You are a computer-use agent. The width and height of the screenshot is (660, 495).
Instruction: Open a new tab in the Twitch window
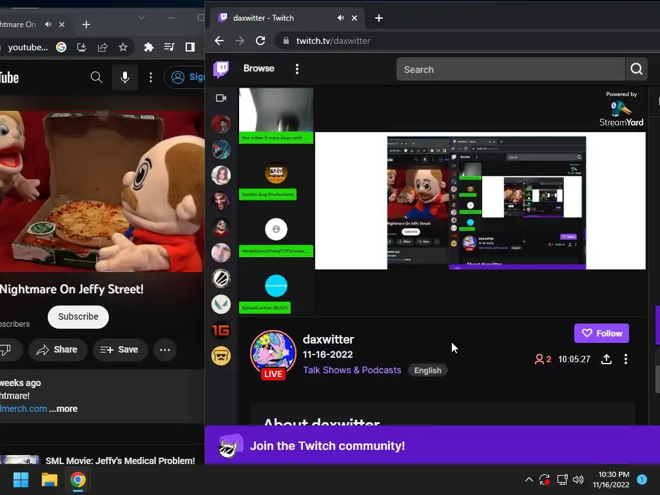(x=379, y=18)
